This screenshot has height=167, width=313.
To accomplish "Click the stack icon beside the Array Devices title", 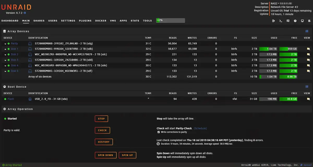I will pos(4,31).
